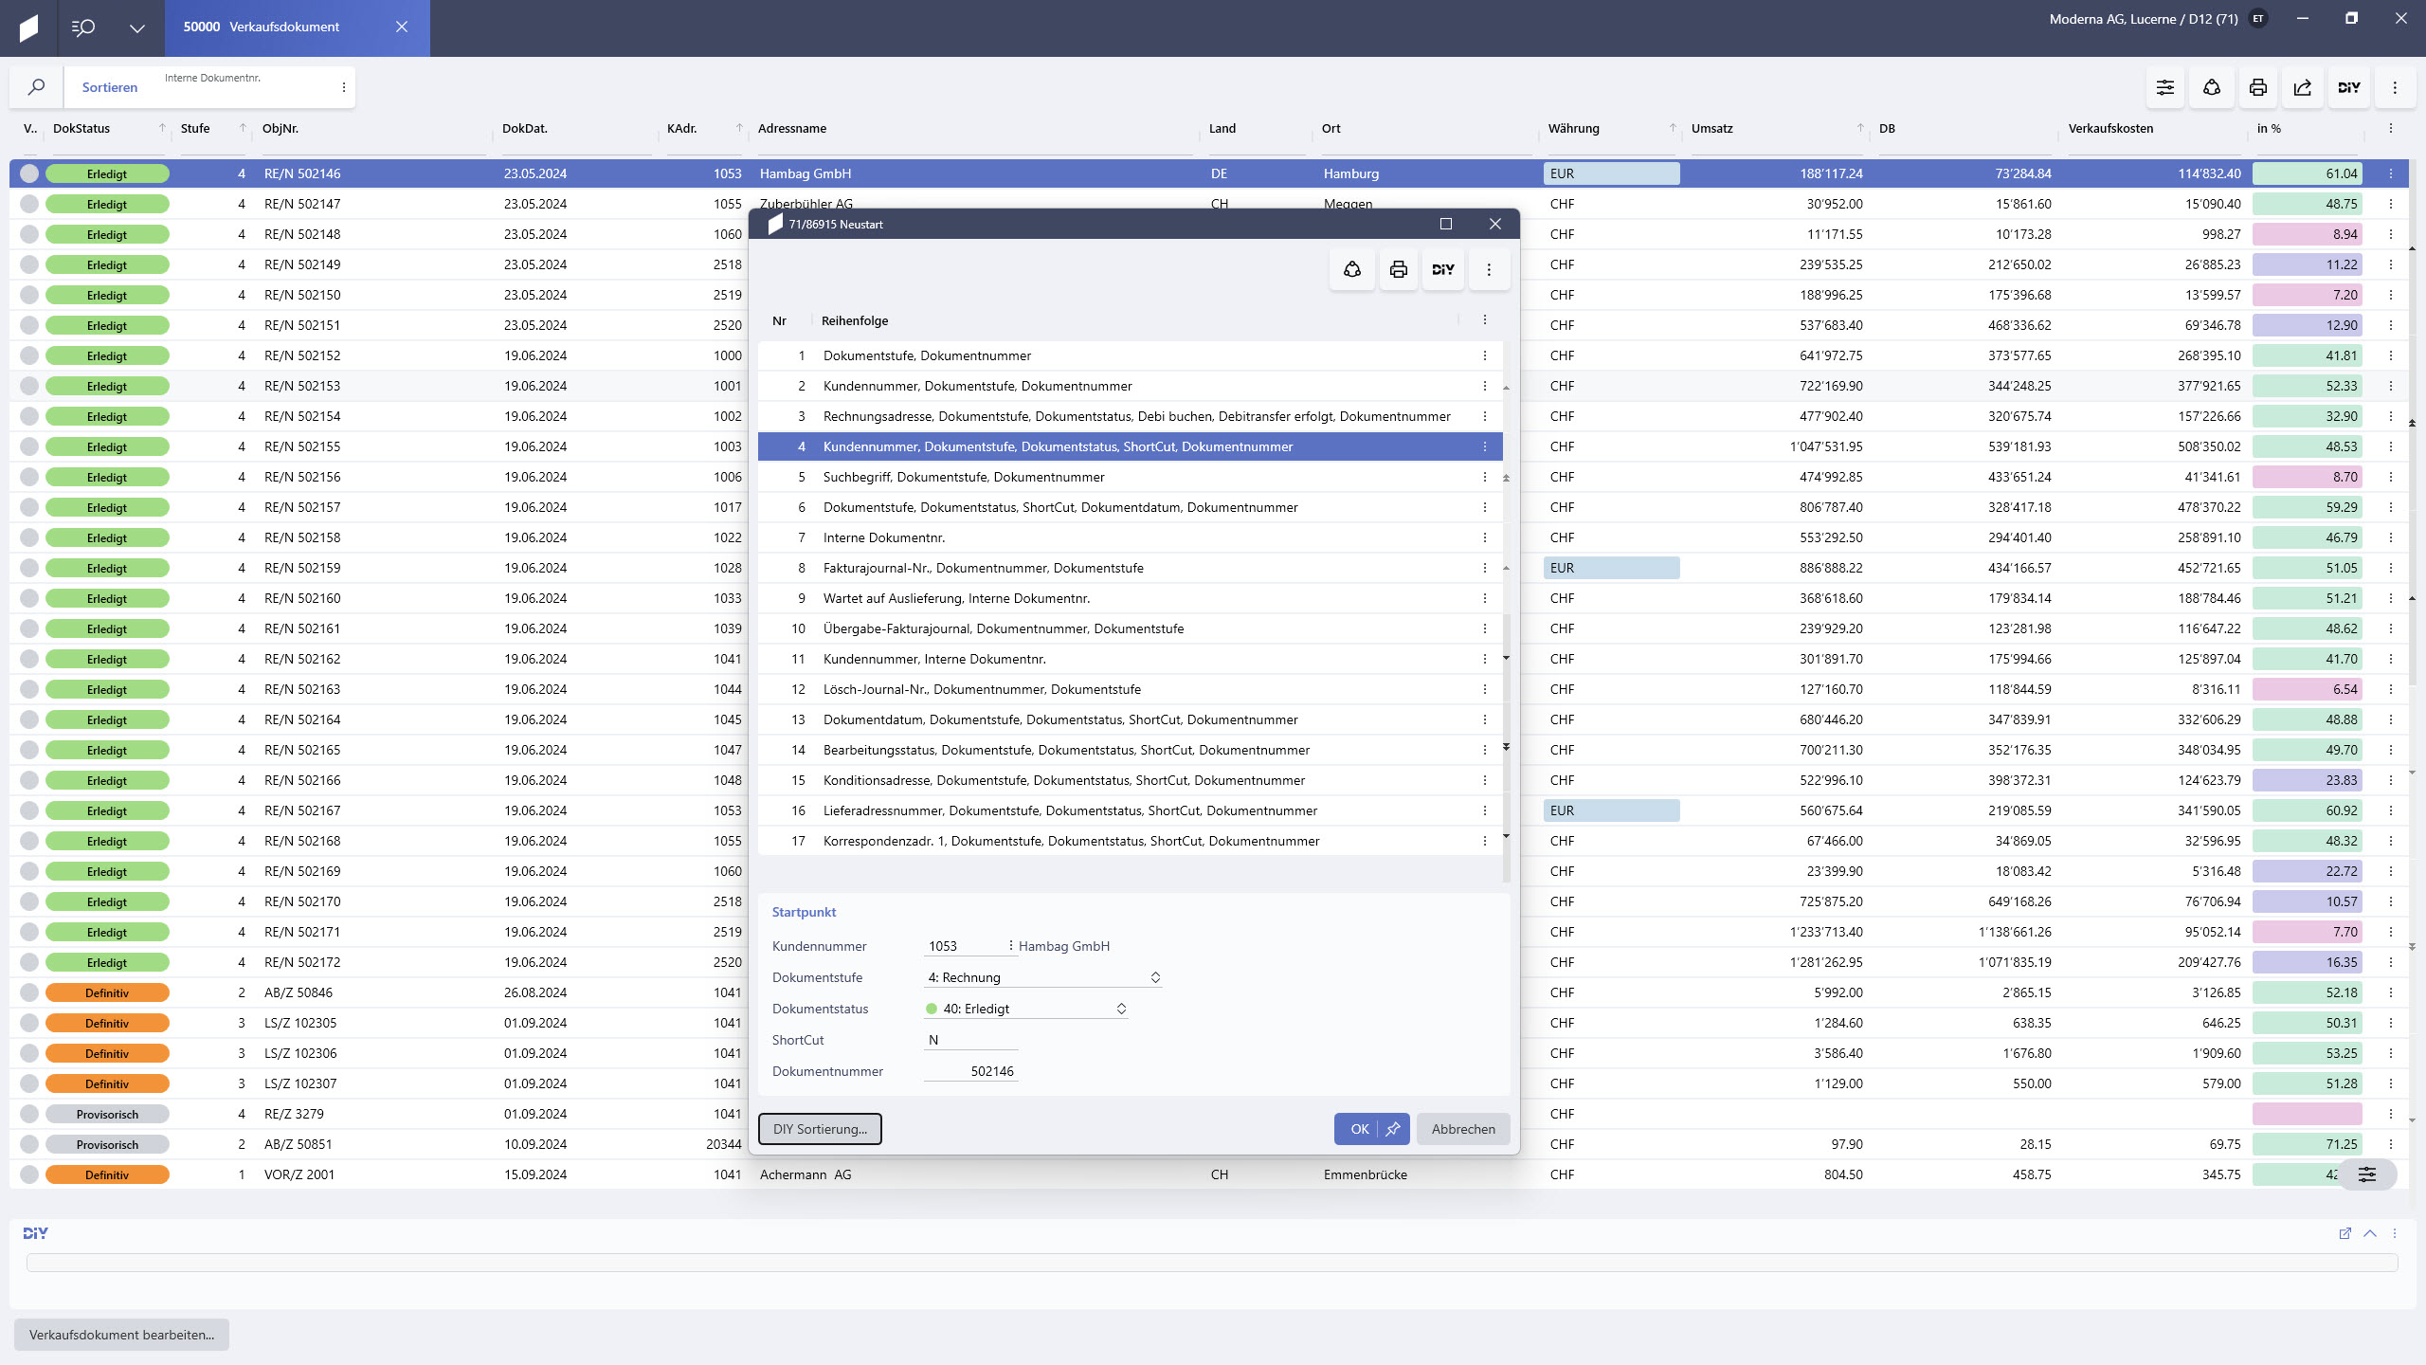Toggle row selector for RE/N 502160
Screen dimensions: 2426x1365
pyautogui.click(x=29, y=598)
